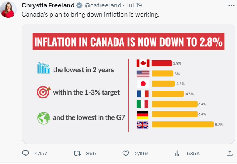Click the 2,199 likes count

[x=141, y=154]
